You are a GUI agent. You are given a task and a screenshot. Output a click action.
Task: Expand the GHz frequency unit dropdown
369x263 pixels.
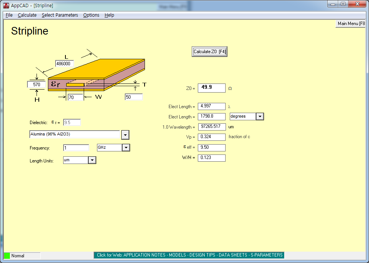pyautogui.click(x=126, y=148)
